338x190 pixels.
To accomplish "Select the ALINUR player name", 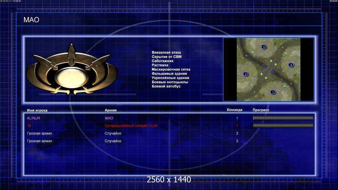I will [33, 118].
